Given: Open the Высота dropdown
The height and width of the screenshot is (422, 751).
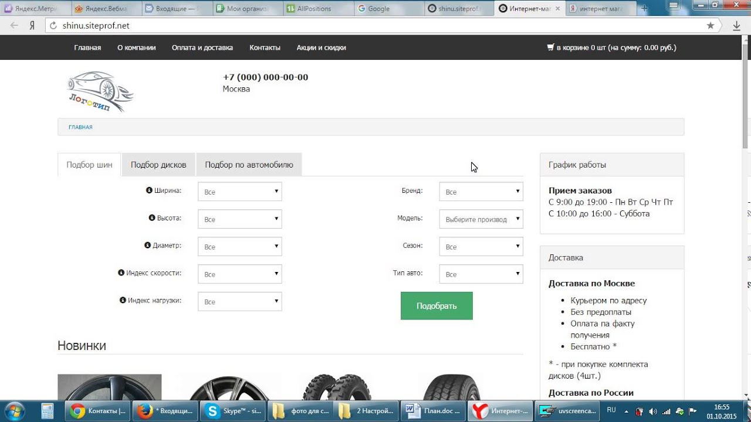Looking at the screenshot, I should (240, 219).
